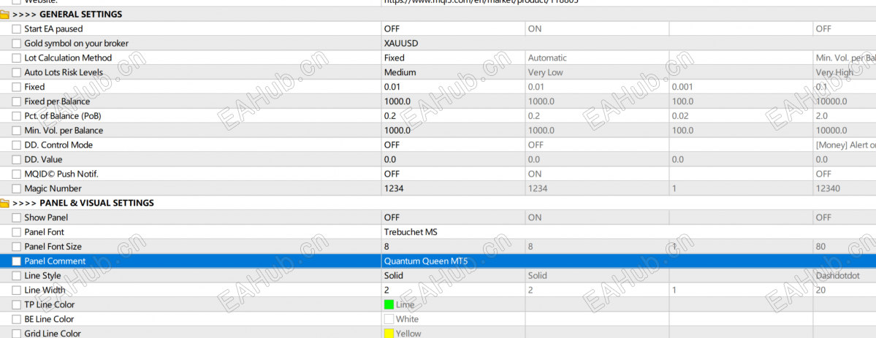This screenshot has width=876, height=338.
Task: Toggle the Fixed row checkbox
Action: [x=16, y=87]
